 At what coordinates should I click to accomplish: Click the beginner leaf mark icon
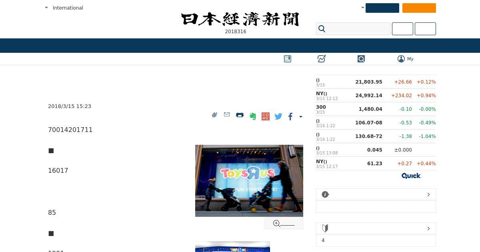click(325, 228)
